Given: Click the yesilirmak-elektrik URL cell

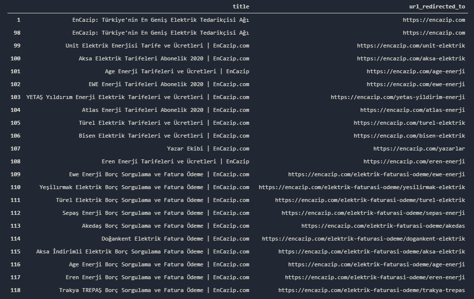Looking at the screenshot, I should click(x=362, y=187).
